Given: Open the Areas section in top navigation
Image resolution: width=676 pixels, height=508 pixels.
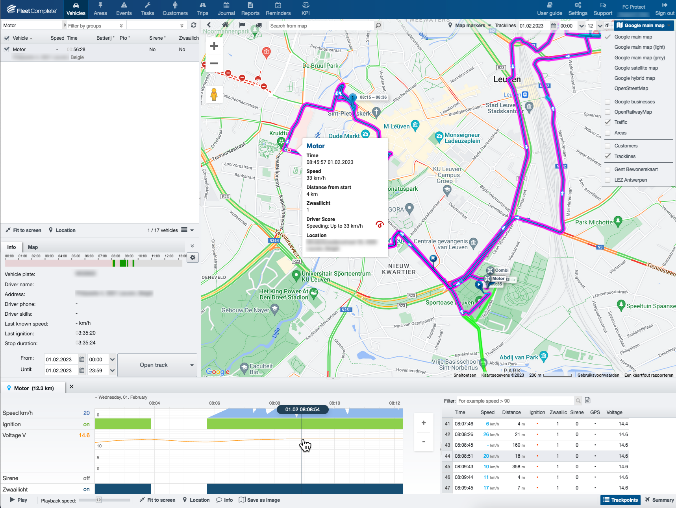Looking at the screenshot, I should coord(100,9).
